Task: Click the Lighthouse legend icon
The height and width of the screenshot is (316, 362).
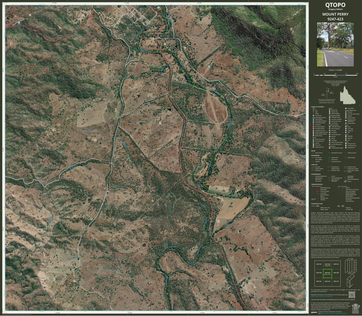Action: [346, 130]
